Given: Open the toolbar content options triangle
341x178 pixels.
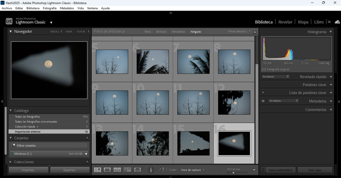Looking at the screenshot, I should point(254,170).
